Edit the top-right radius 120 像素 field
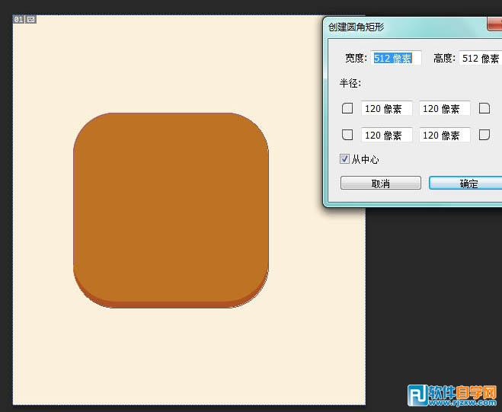The width and height of the screenshot is (502, 412). 445,109
